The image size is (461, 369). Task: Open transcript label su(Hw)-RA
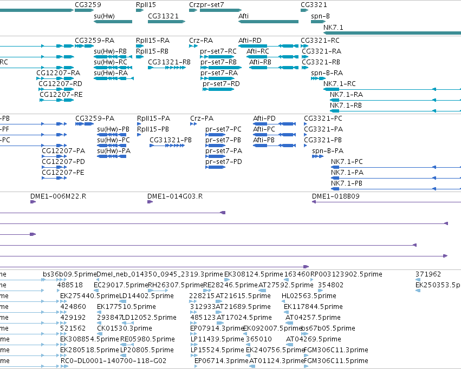[x=111, y=73]
